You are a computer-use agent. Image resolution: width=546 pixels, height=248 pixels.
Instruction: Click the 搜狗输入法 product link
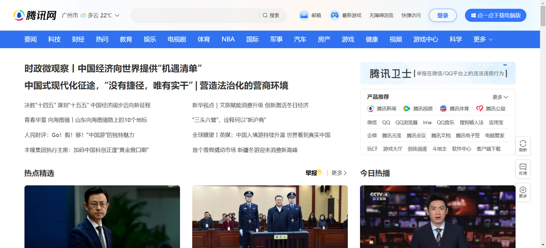(x=471, y=122)
